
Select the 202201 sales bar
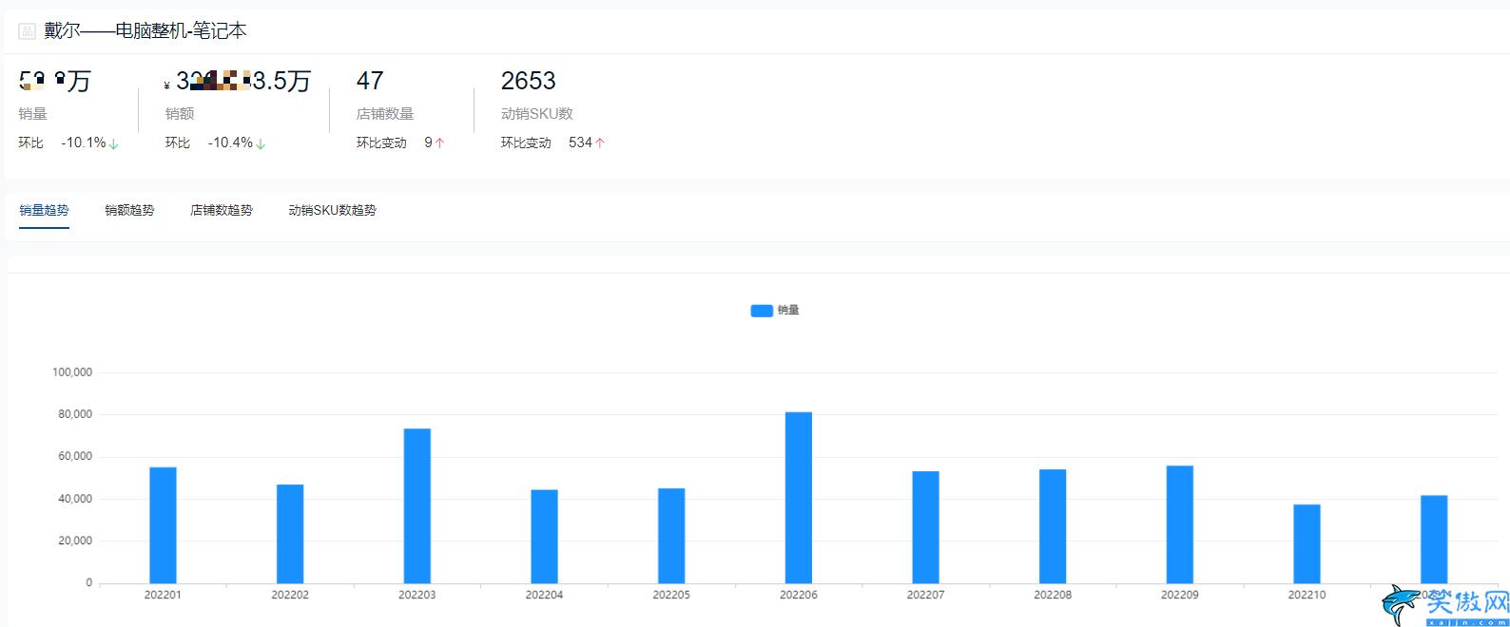click(163, 525)
